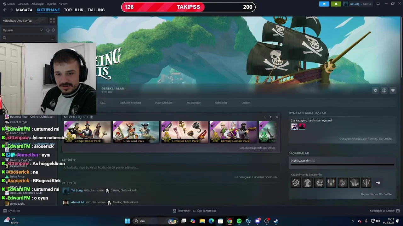Click Tümünü mağazada görüntüle link
The image size is (403, 226).
pos(257,148)
